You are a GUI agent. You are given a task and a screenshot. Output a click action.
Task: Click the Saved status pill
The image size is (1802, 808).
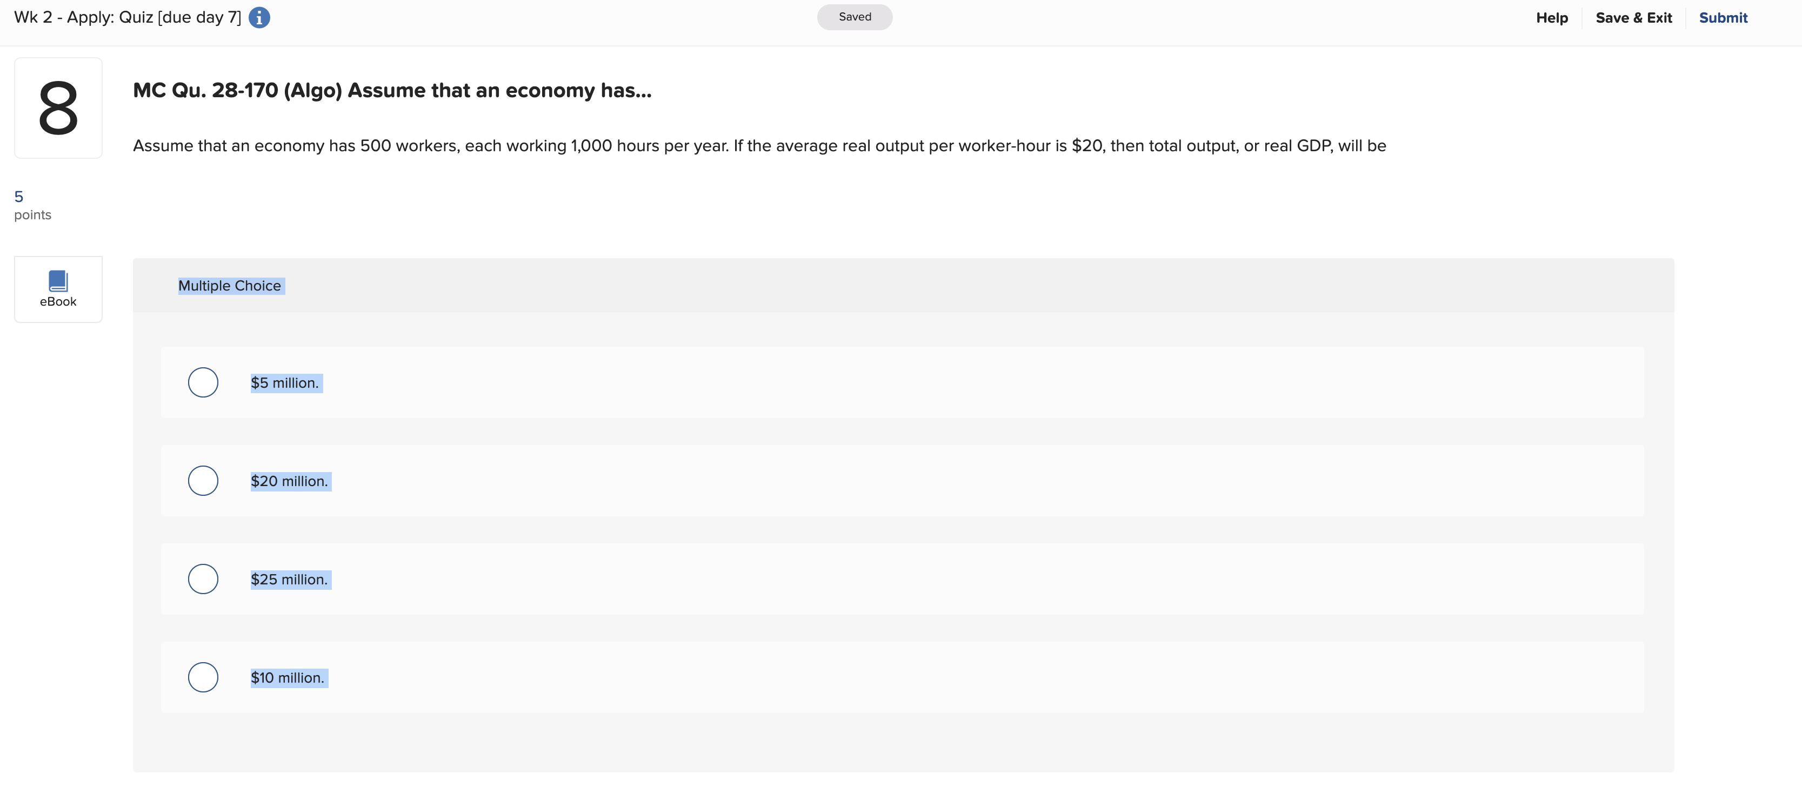854,17
